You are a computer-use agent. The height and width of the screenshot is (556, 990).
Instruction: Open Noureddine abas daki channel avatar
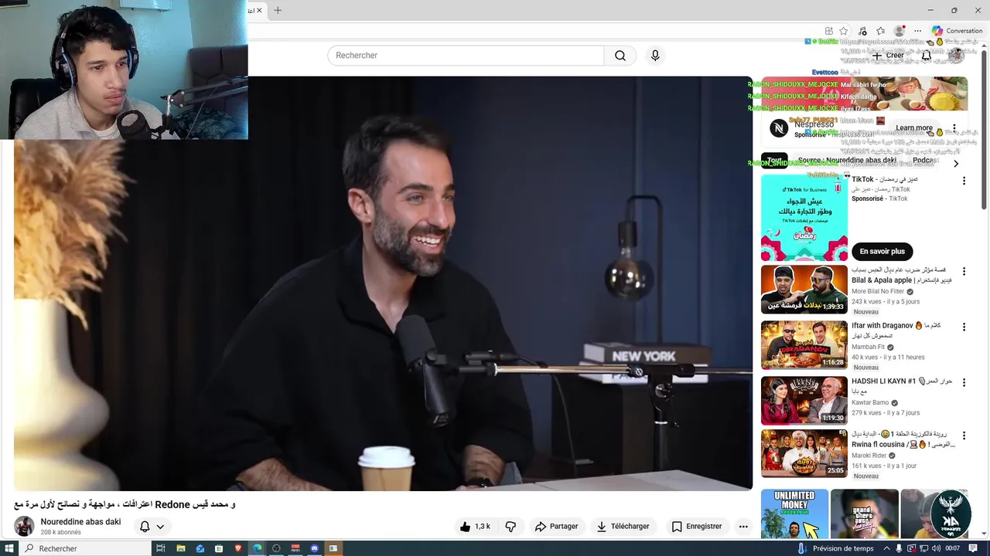(x=24, y=527)
